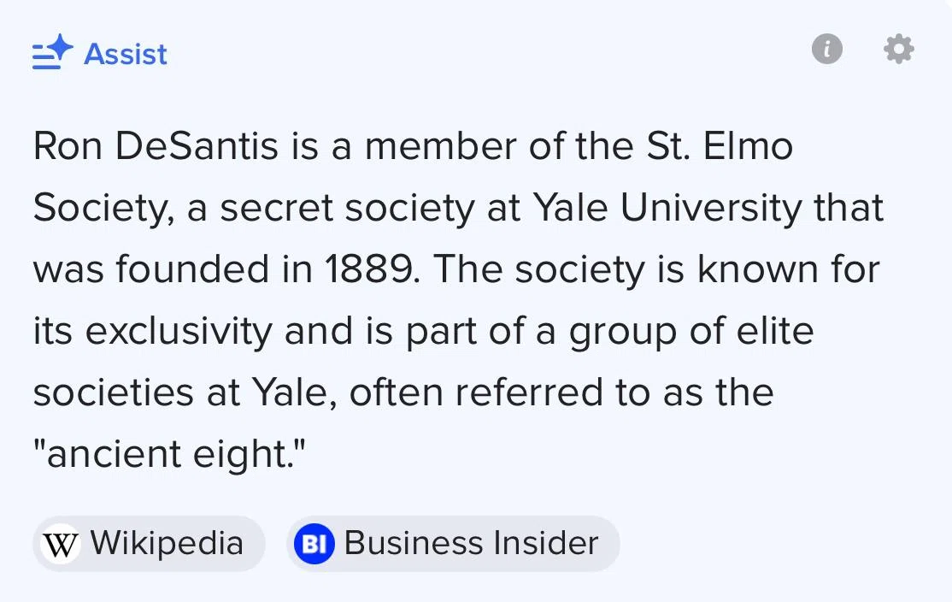Click the word "exclusivity" in the answer
The width and height of the screenshot is (952, 602).
point(179,331)
